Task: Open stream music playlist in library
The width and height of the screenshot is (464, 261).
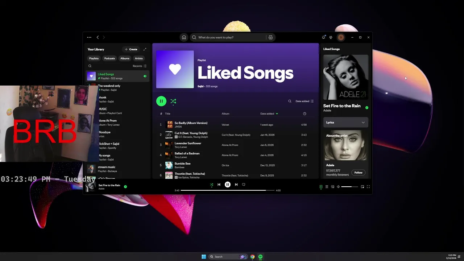Action: [x=118, y=169]
